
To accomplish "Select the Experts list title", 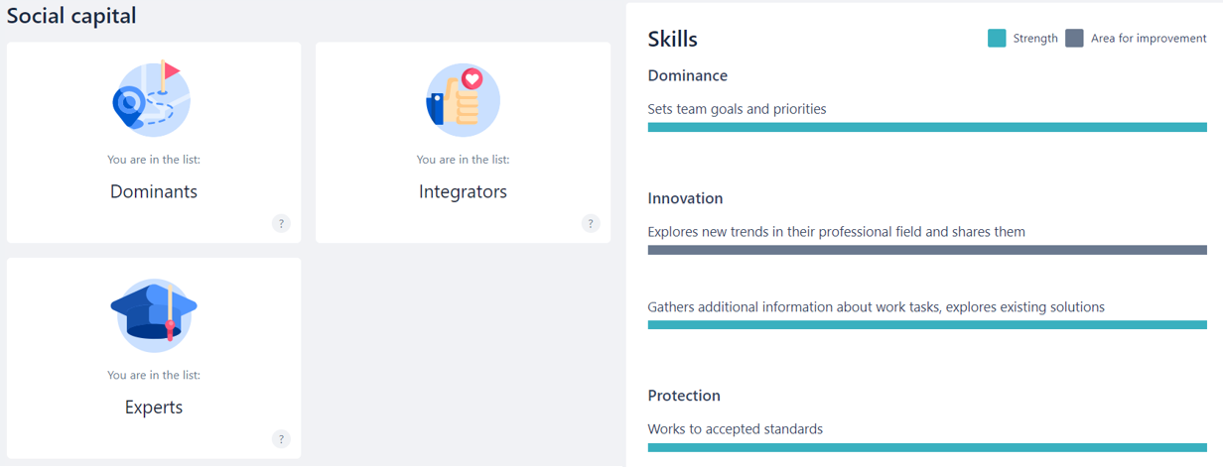I will [x=154, y=408].
